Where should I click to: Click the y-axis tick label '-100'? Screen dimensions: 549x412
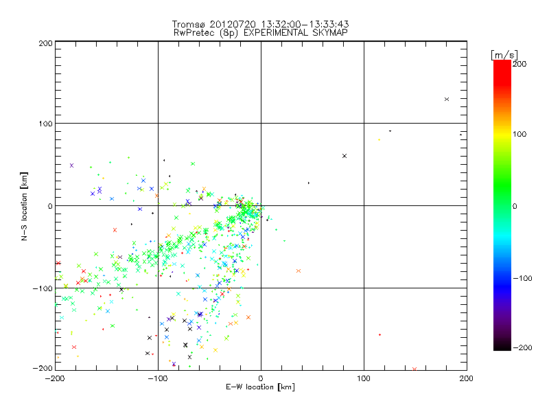click(43, 288)
